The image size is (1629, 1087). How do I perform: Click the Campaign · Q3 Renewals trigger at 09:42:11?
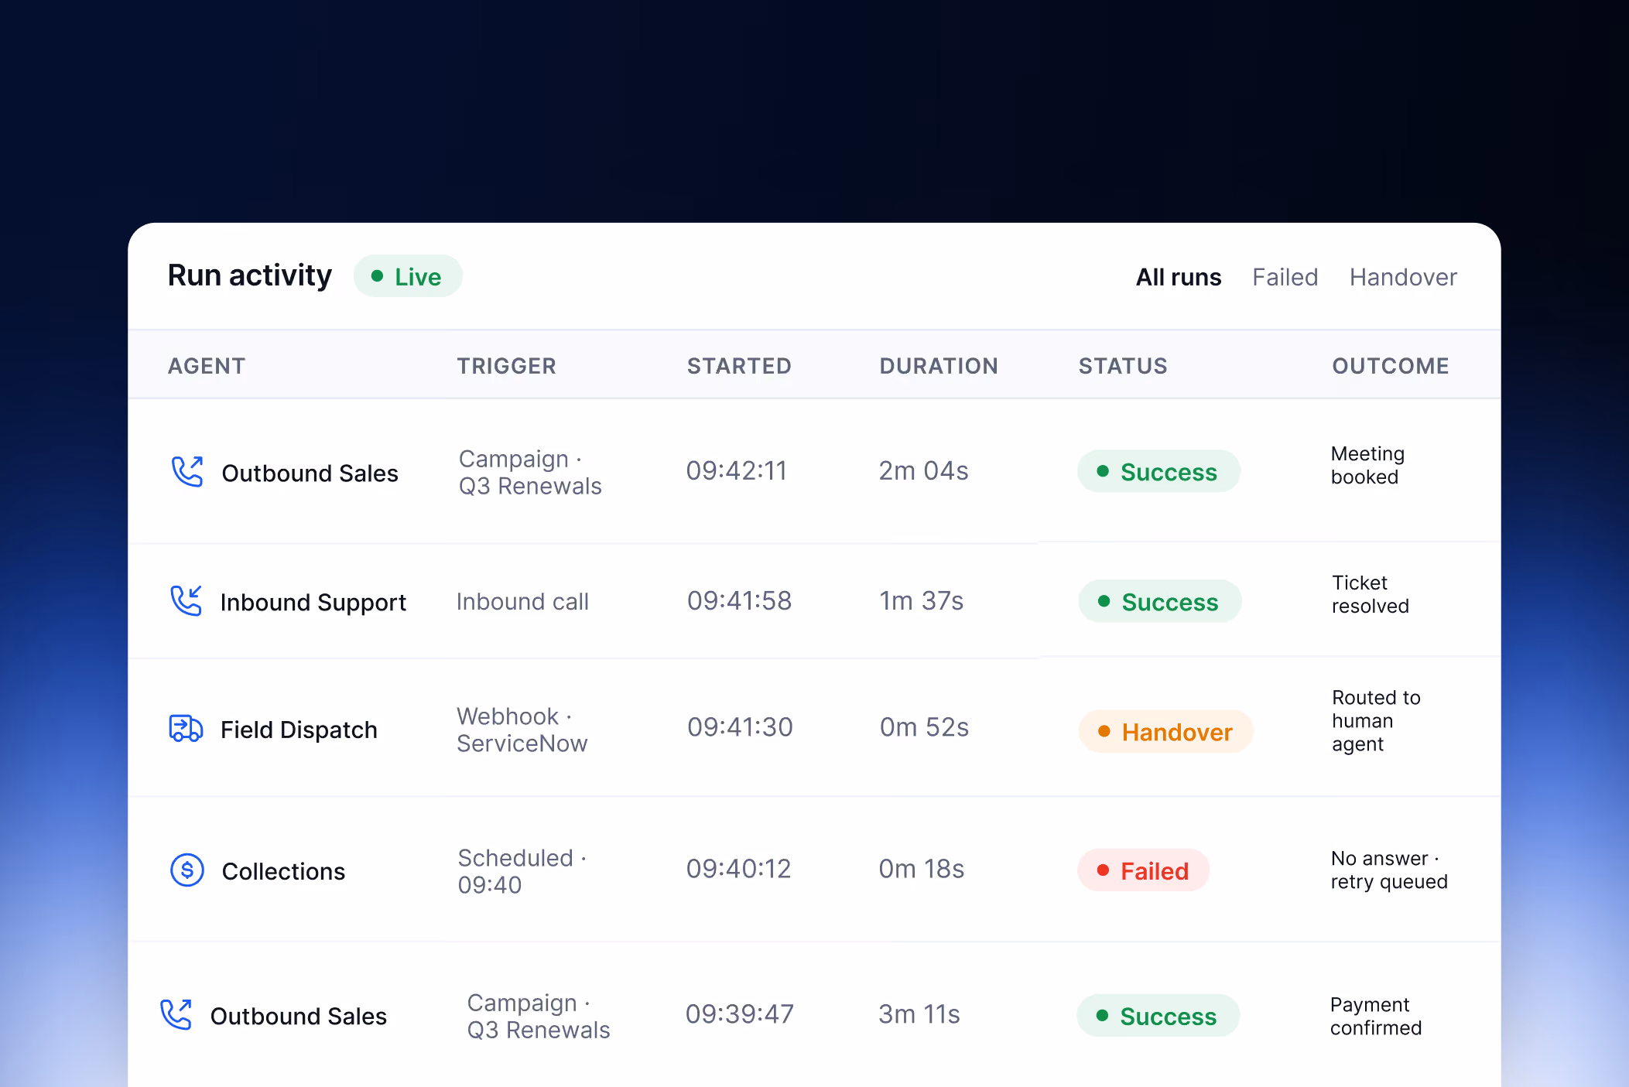[x=530, y=472]
